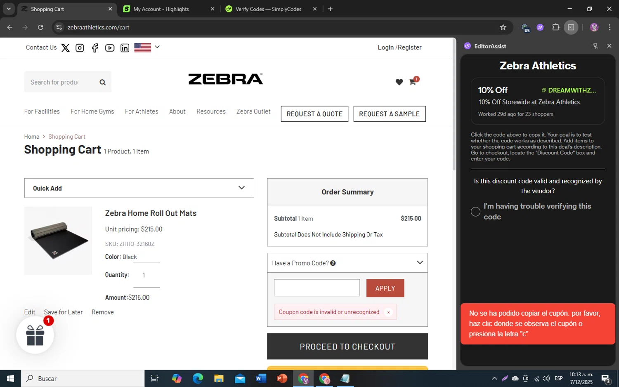The height and width of the screenshot is (387, 619).
Task: Open the Chrome three-dot menu
Action: click(x=610, y=27)
